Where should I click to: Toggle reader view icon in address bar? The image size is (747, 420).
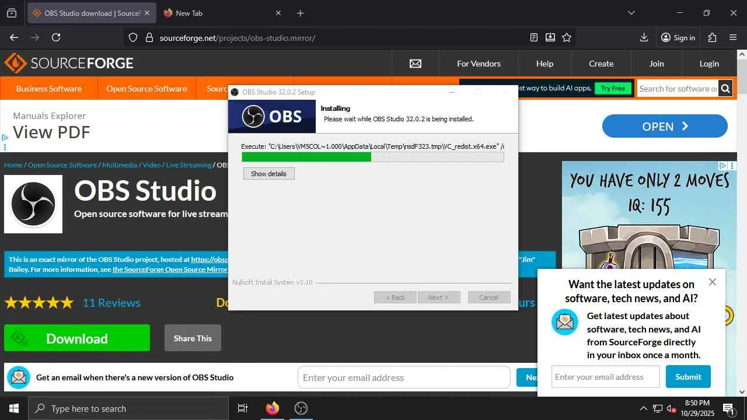[x=533, y=37]
